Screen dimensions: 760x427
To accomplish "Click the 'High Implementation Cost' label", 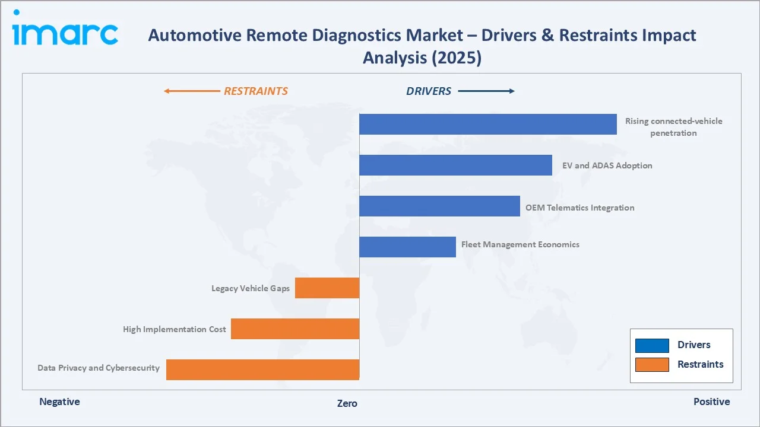I will tap(175, 329).
